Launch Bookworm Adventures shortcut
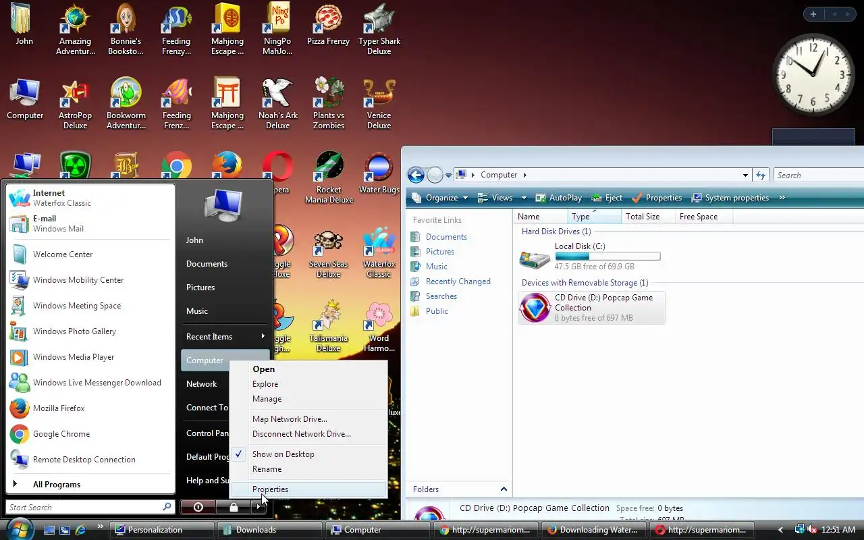Image resolution: width=864 pixels, height=540 pixels. coord(126,104)
